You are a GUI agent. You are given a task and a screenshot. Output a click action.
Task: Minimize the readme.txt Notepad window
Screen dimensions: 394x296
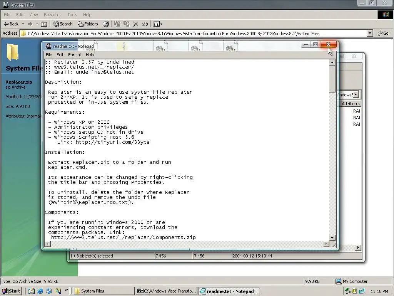306,45
